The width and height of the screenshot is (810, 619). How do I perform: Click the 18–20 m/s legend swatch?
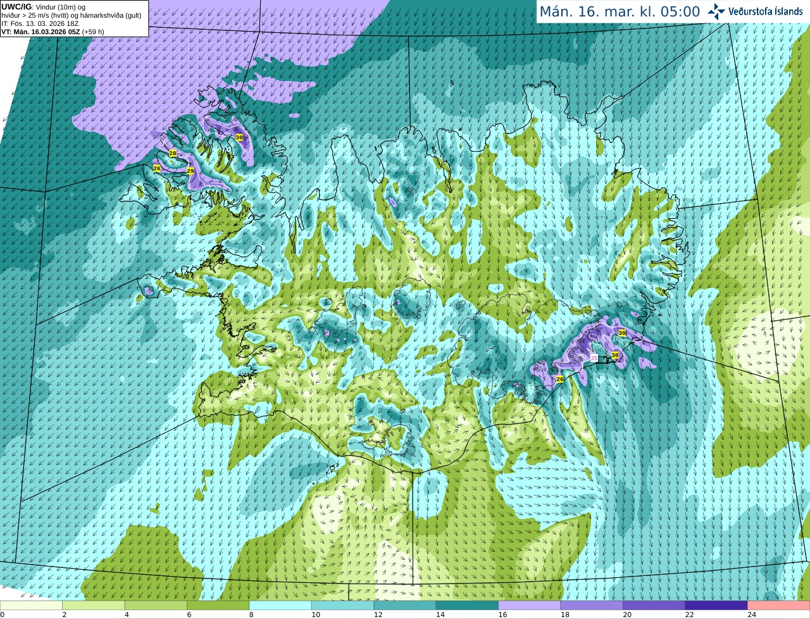point(592,605)
